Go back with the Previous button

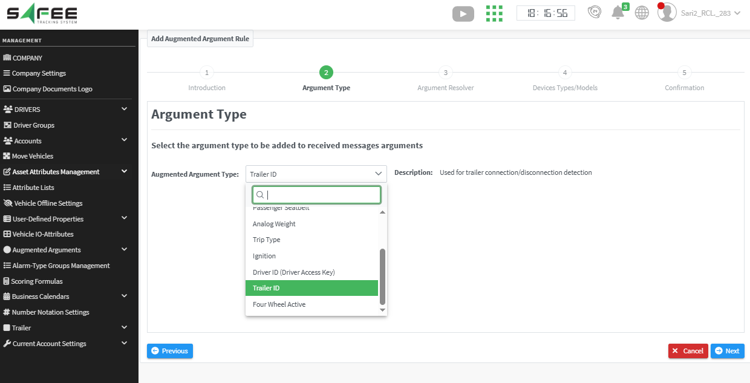tap(169, 351)
